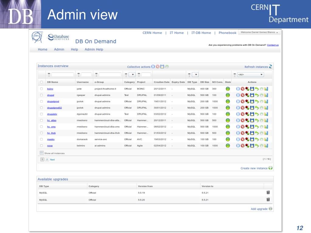This screenshot has width=311, height=233.
Task: Focus the Username filter field
Action: [86, 75]
